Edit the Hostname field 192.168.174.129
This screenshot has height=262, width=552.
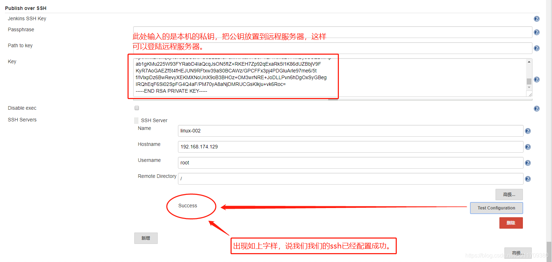[350, 147]
